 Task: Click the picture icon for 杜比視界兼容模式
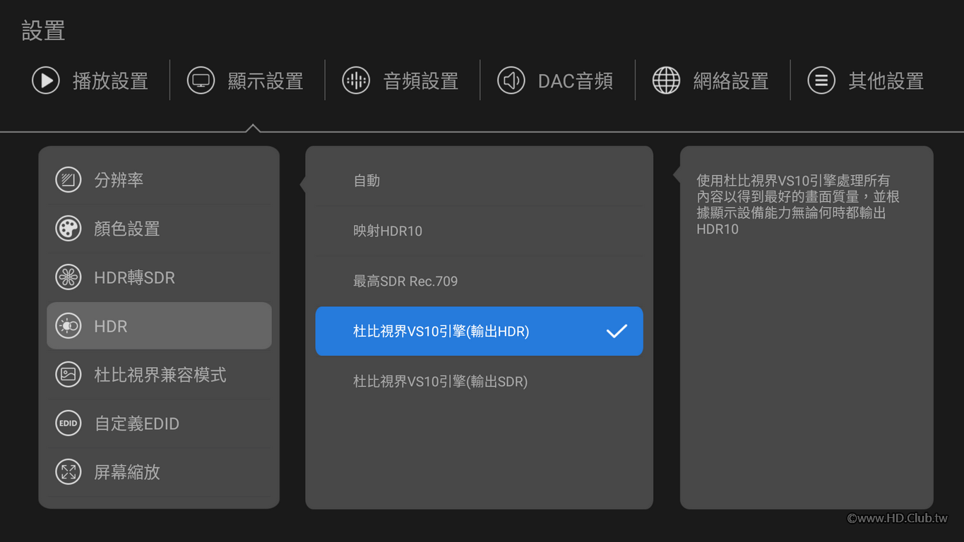[x=69, y=375]
